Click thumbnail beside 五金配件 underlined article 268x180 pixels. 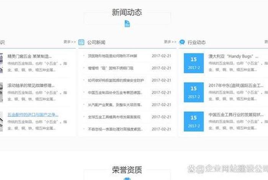click(x=2, y=121)
